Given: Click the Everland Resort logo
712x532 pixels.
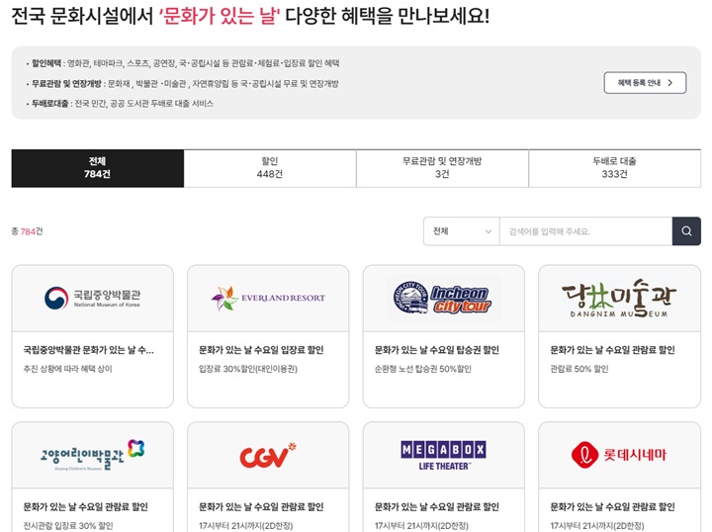Looking at the screenshot, I should tap(268, 299).
